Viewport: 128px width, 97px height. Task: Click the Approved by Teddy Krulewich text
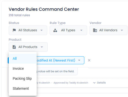(71, 83)
